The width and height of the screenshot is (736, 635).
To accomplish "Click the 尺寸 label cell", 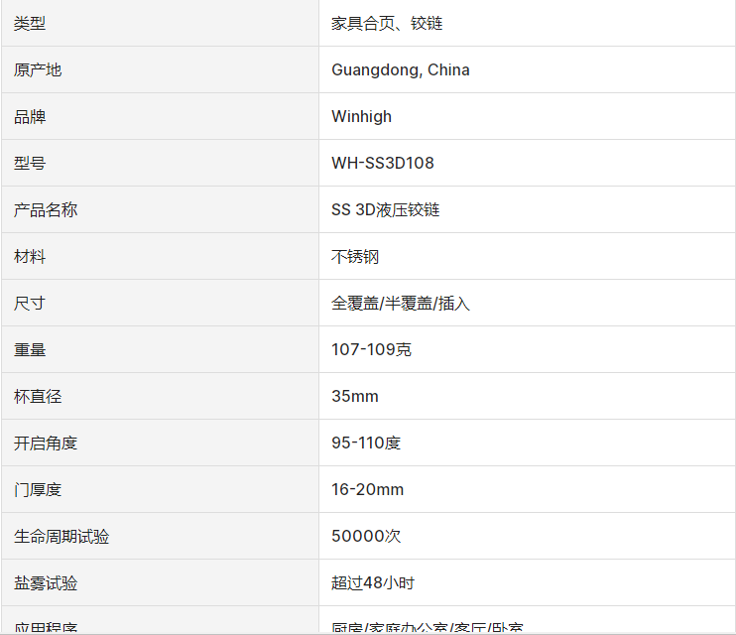I will pos(30,303).
